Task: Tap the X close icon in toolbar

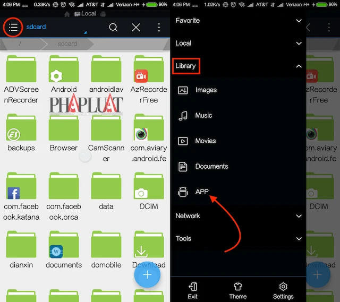Action: (136, 28)
